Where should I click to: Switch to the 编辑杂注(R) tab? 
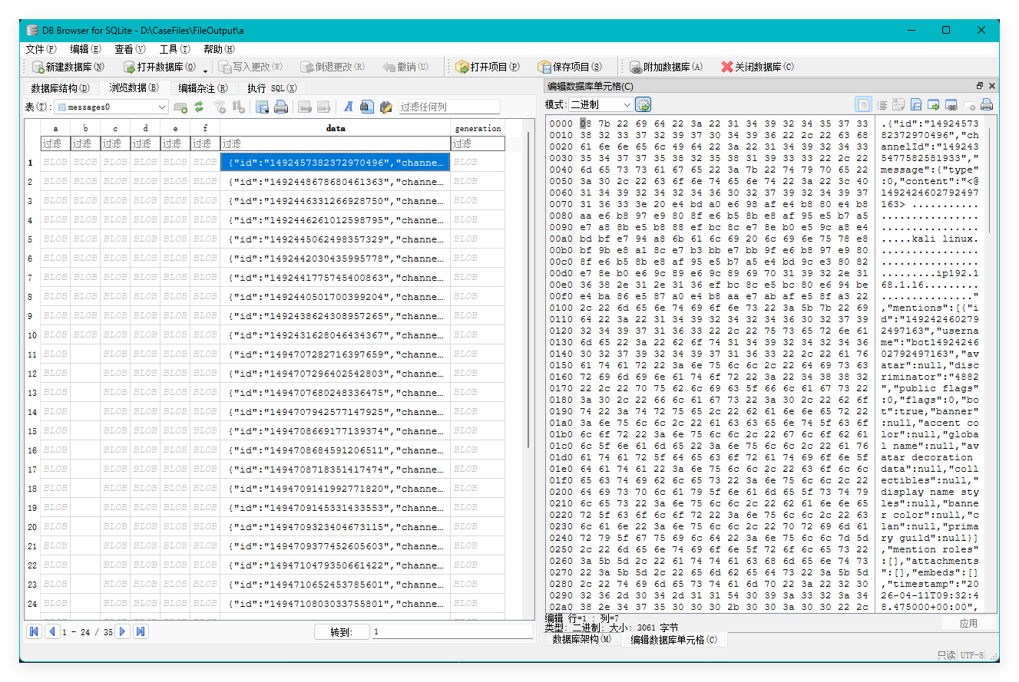pos(203,88)
